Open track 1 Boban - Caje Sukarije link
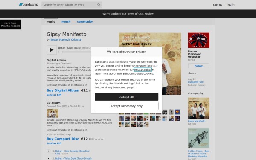256x160 pixels. click(72, 152)
